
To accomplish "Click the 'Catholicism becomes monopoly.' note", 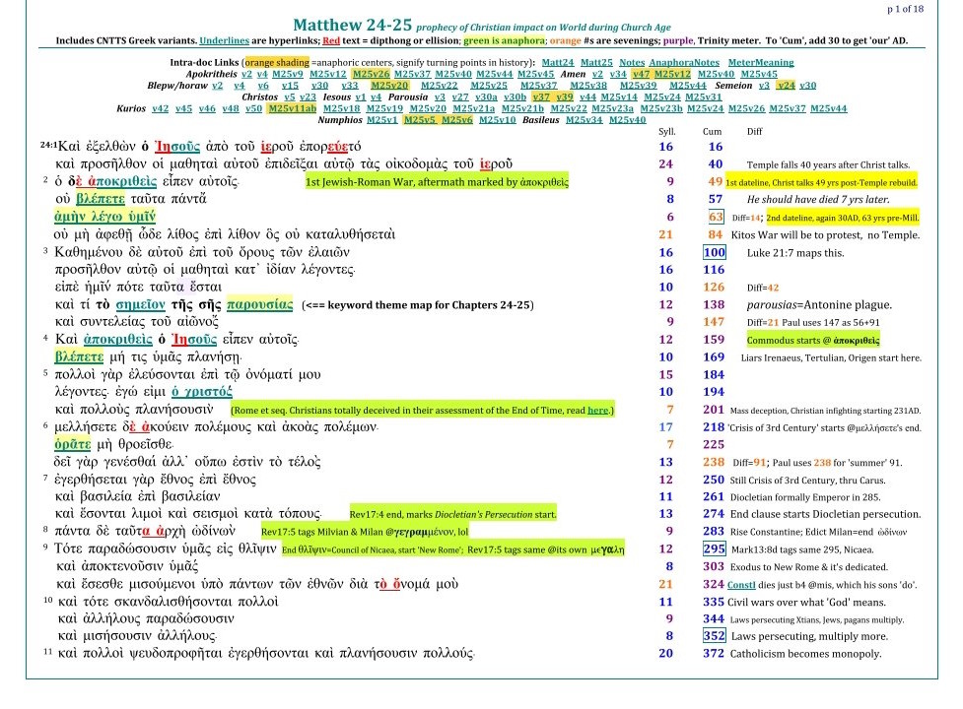I will 805,654.
